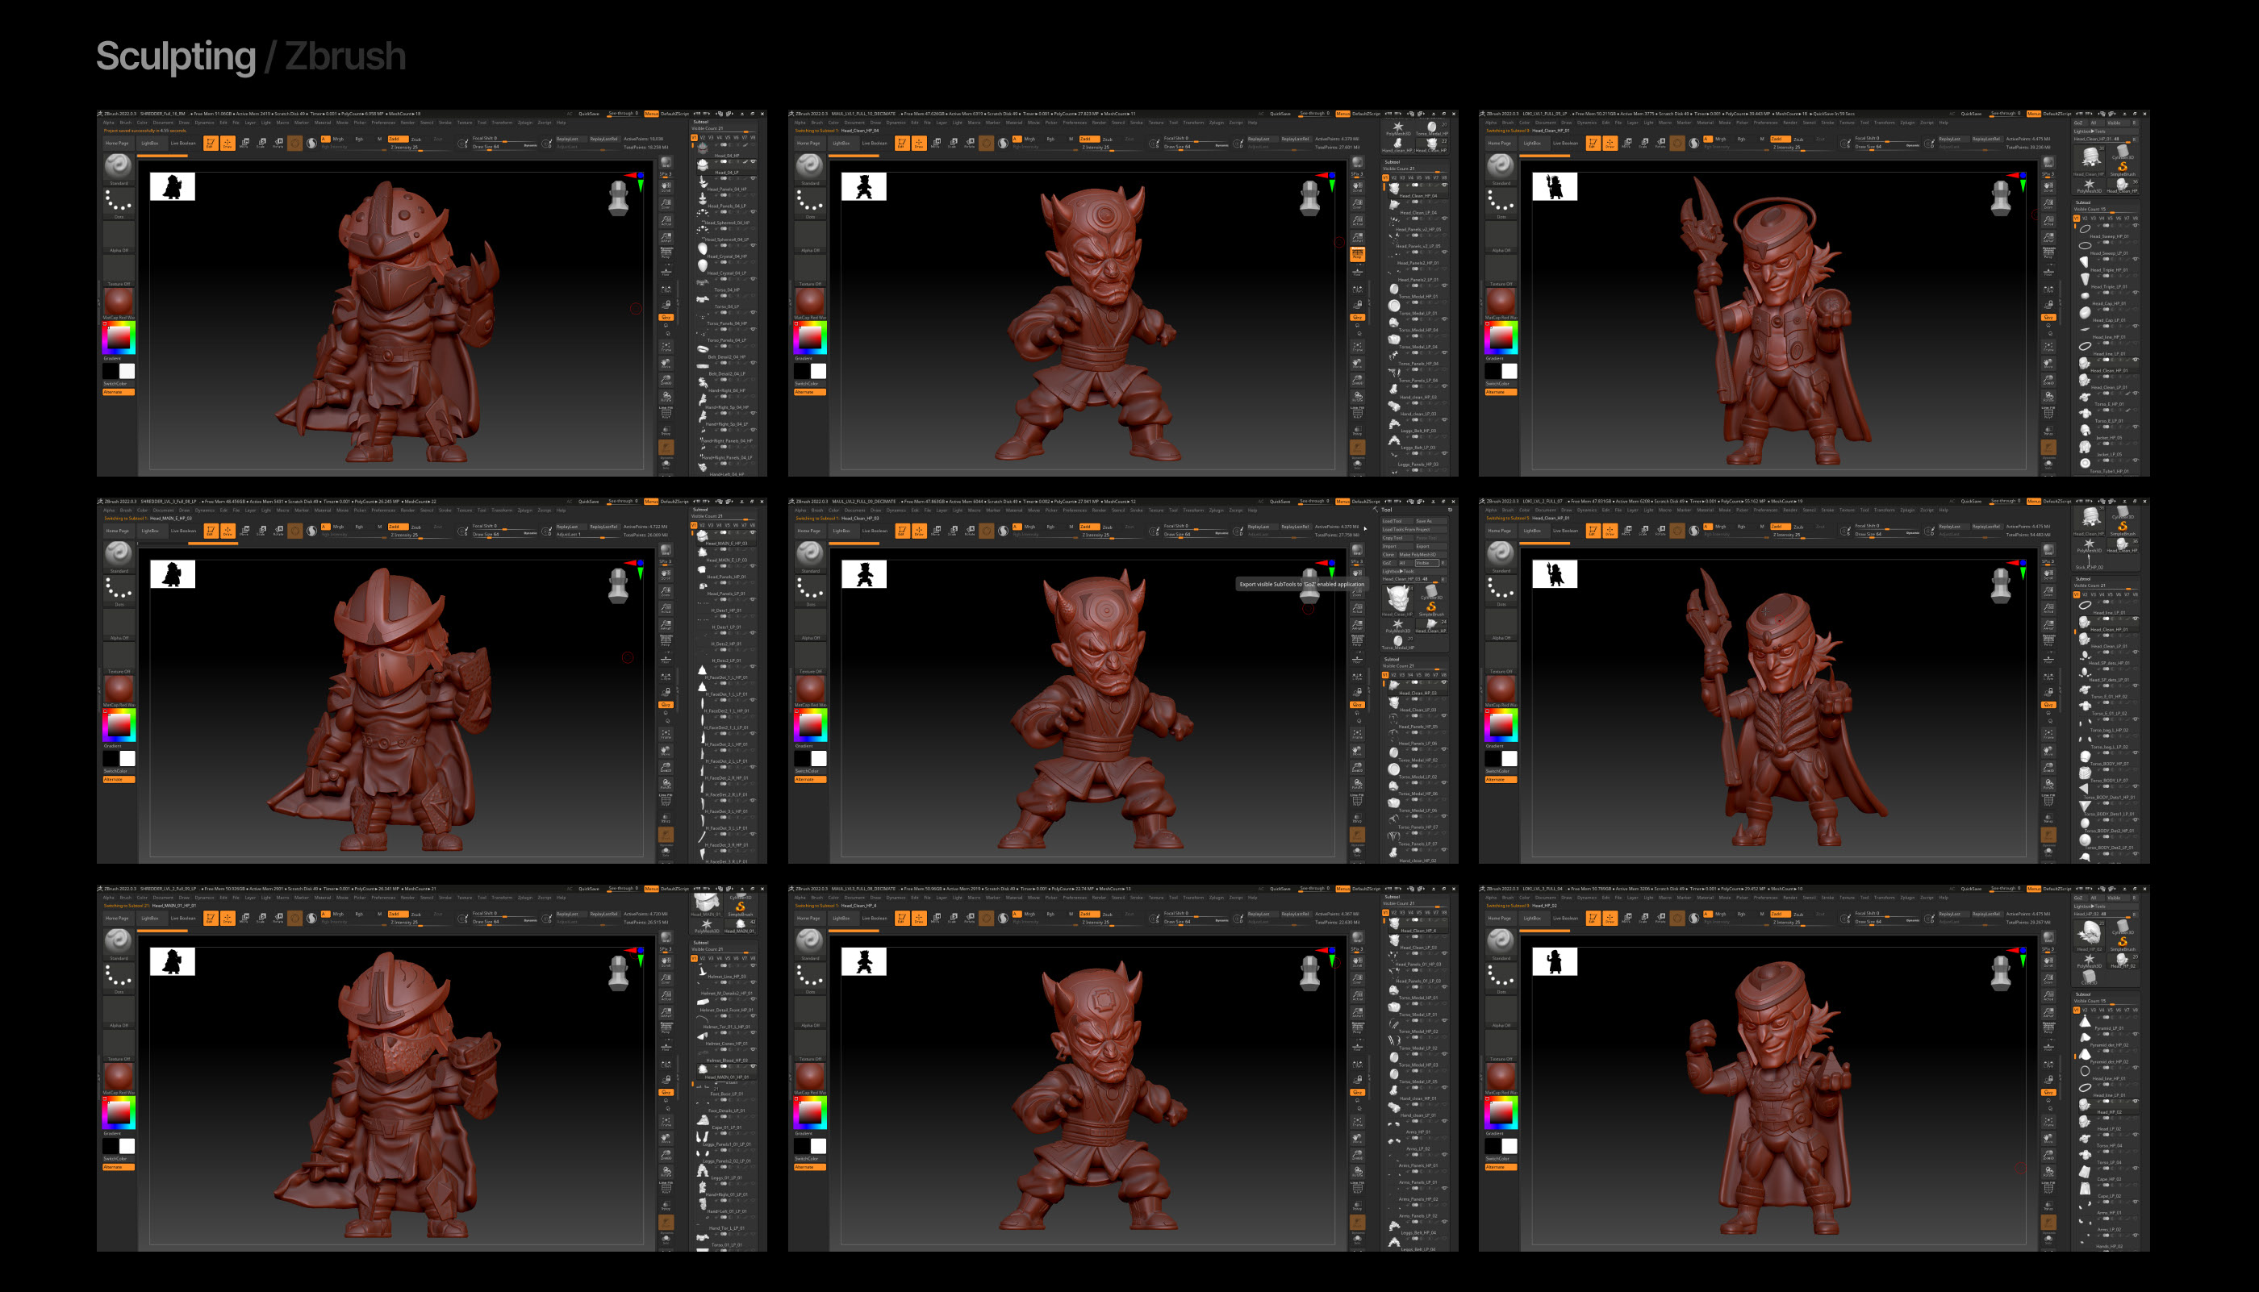This screenshot has height=1292, width=2259.
Task: Click the Scale tool icon in LOKI_LVL_2_FULL_07 window
Action: tap(1644, 531)
